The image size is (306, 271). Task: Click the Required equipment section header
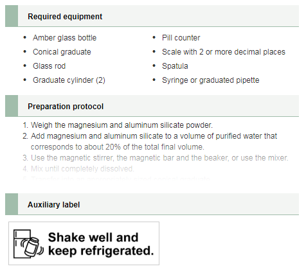(152, 16)
